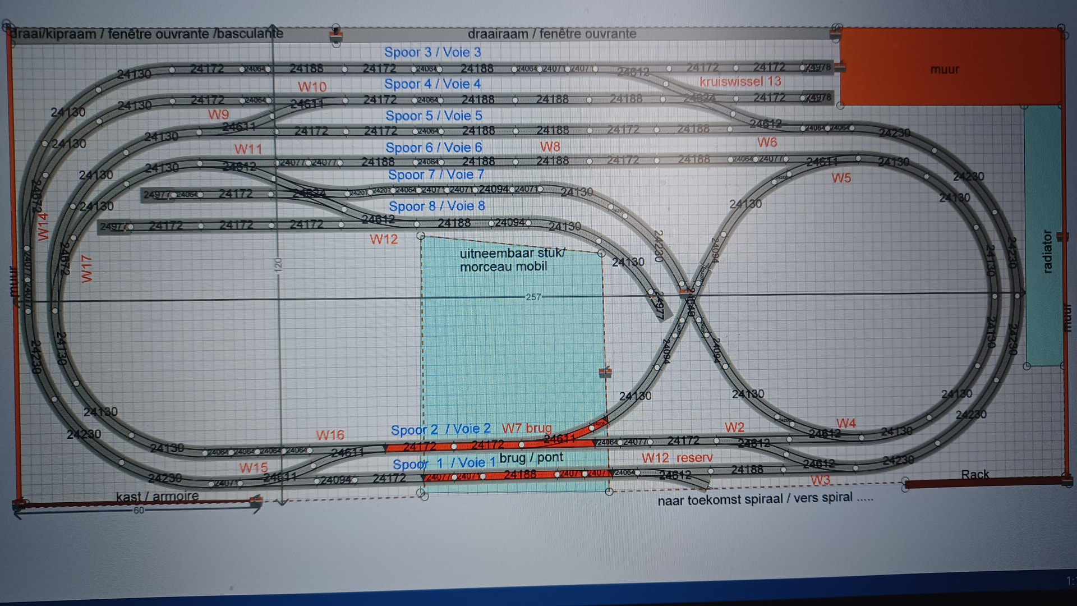Select the 'W12 reserv' switch label
This screenshot has width=1077, height=606.
click(x=677, y=458)
